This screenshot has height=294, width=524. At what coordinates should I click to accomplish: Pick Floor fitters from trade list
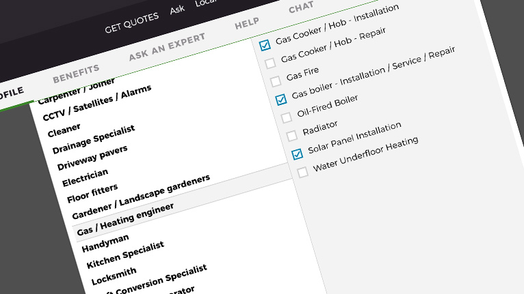[92, 193]
